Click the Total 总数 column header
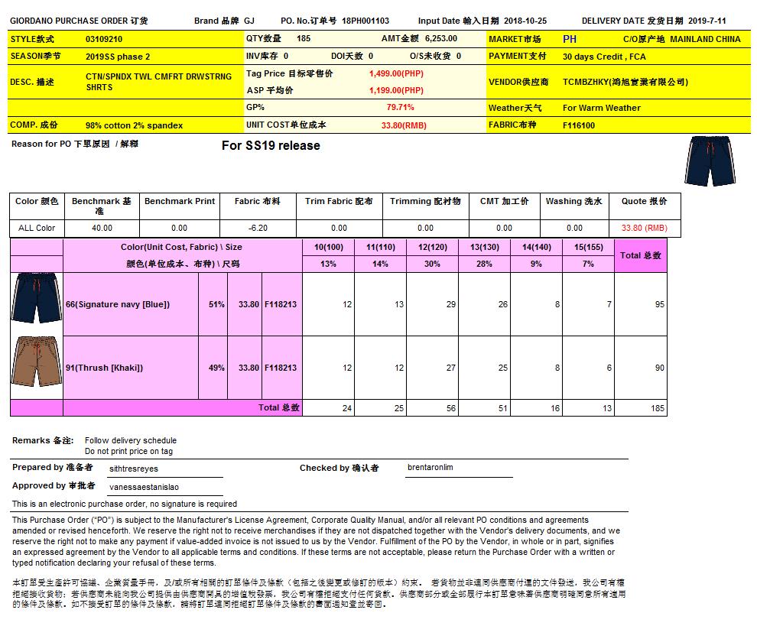757x626 pixels. click(x=640, y=255)
